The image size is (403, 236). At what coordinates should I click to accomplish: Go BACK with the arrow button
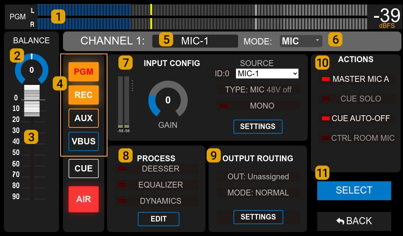pos(354,221)
